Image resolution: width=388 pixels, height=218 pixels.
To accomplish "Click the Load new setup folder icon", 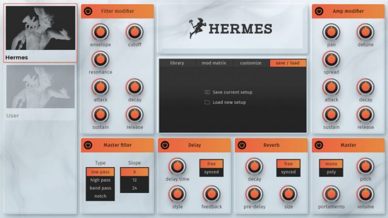I will [207, 102].
